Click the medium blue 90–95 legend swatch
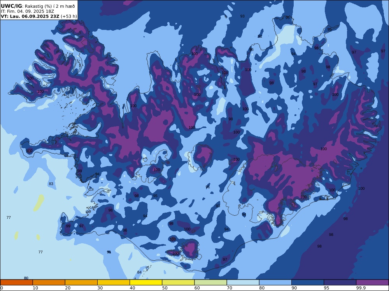Image resolution: width=389 pixels, height=291 pixels. coord(308,282)
